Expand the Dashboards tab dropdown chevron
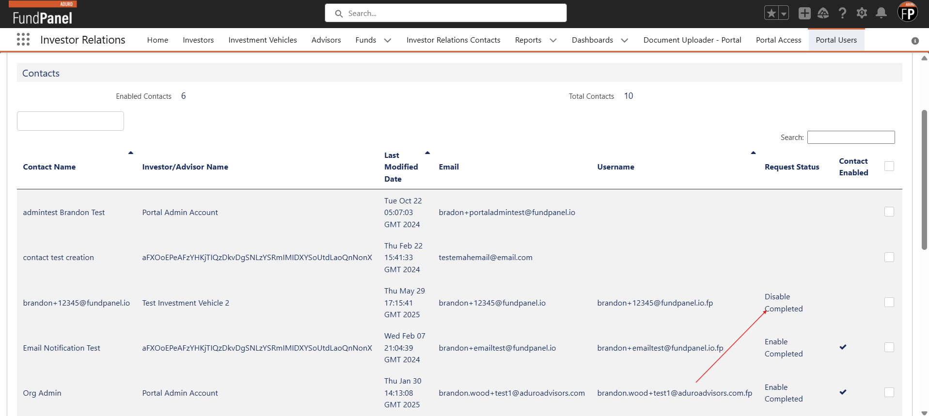The image size is (929, 416). pos(625,40)
